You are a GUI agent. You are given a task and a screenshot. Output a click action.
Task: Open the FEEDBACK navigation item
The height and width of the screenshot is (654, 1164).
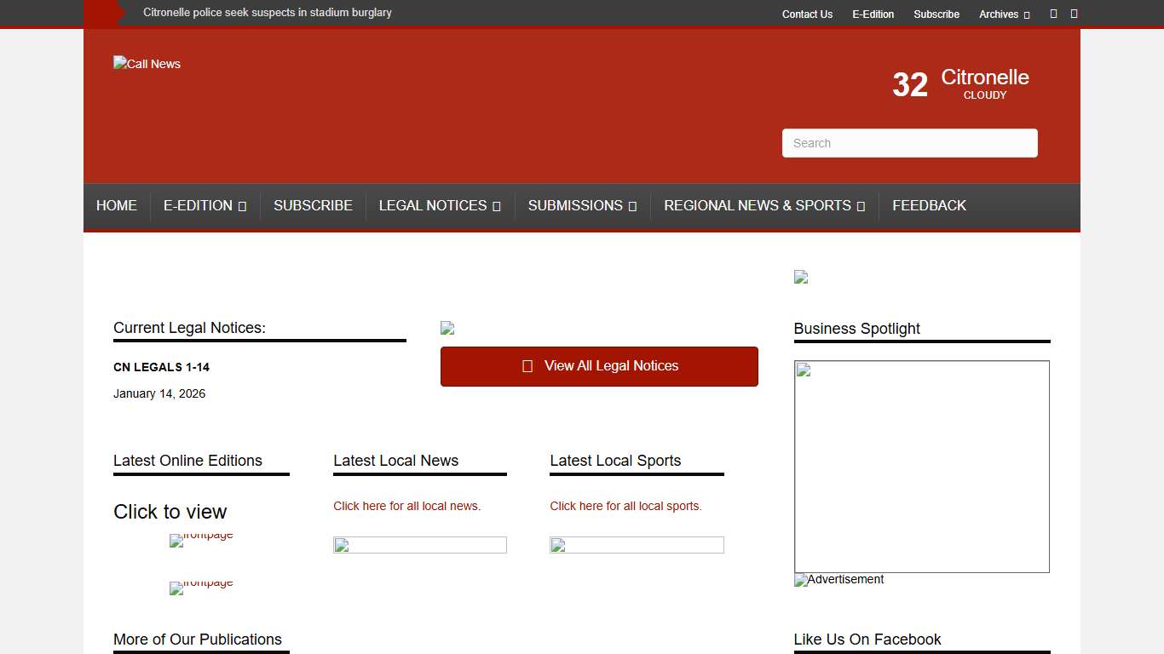pos(929,205)
